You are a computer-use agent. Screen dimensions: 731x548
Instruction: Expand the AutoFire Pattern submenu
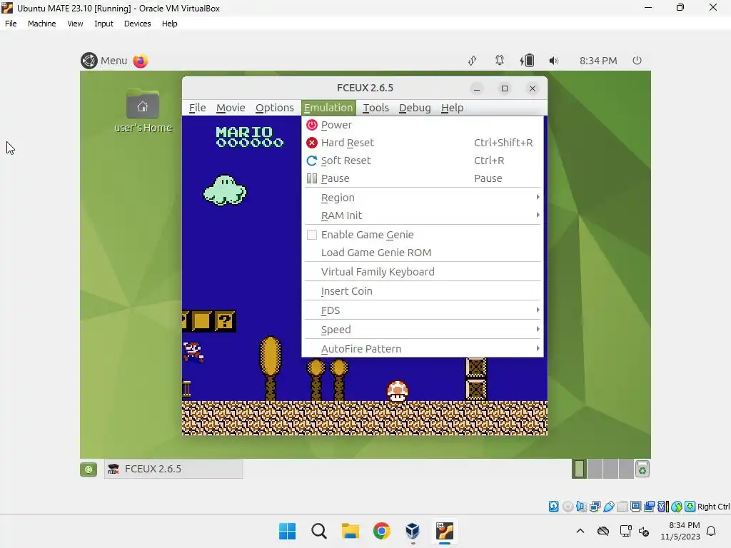pos(423,348)
